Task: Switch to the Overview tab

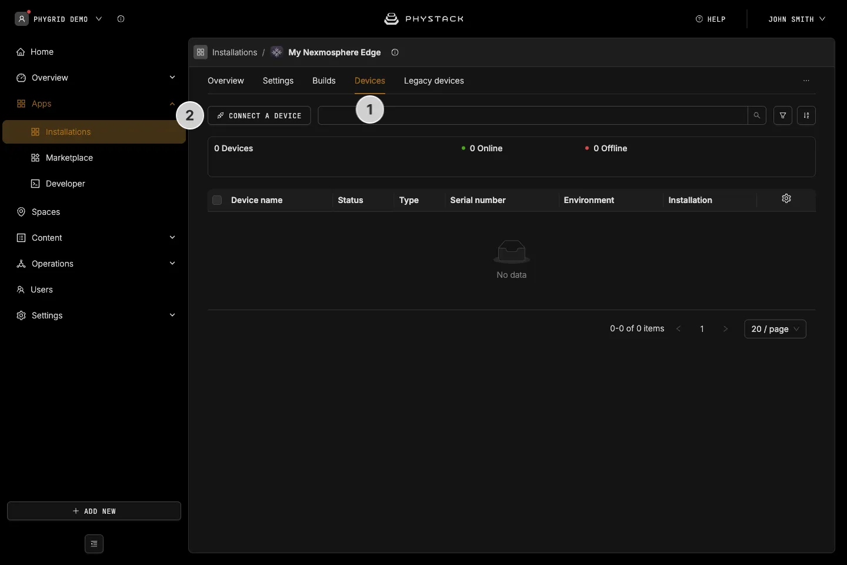Action: (226, 81)
